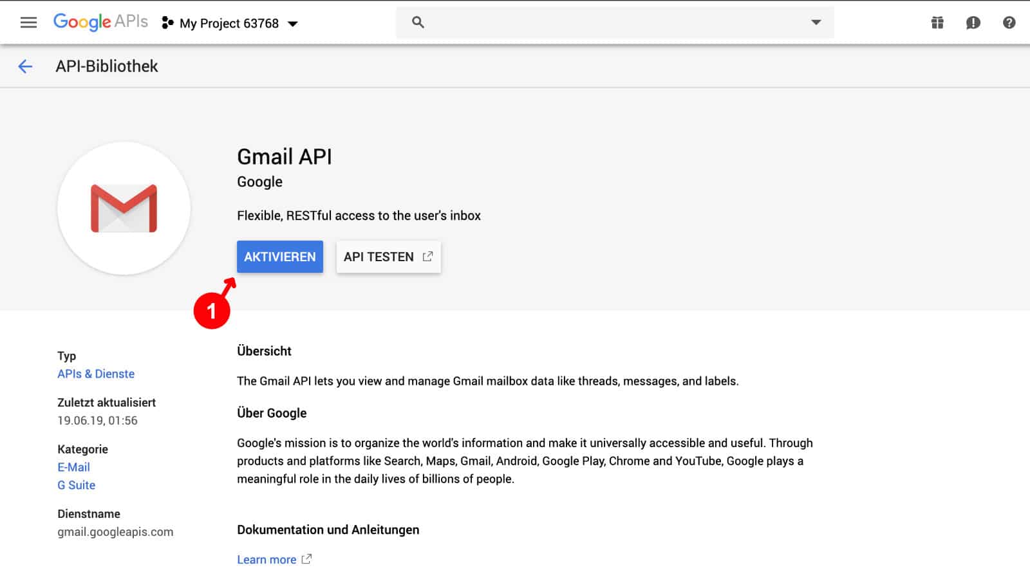The height and width of the screenshot is (579, 1030).
Task: Click the Zuletzt aktualisiert label
Action: tap(106, 403)
